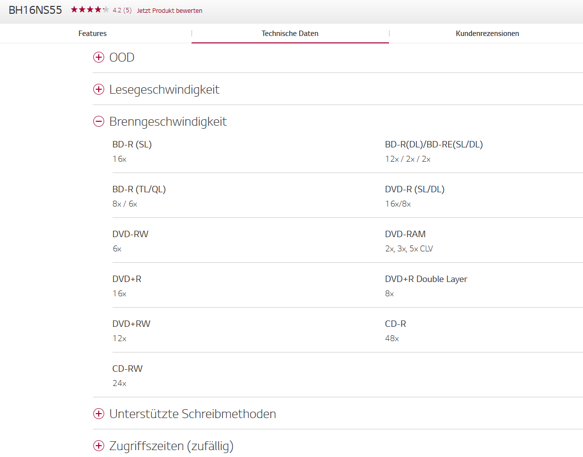Click the DVD-RW 6x value
The image size is (583, 457).
(x=117, y=249)
